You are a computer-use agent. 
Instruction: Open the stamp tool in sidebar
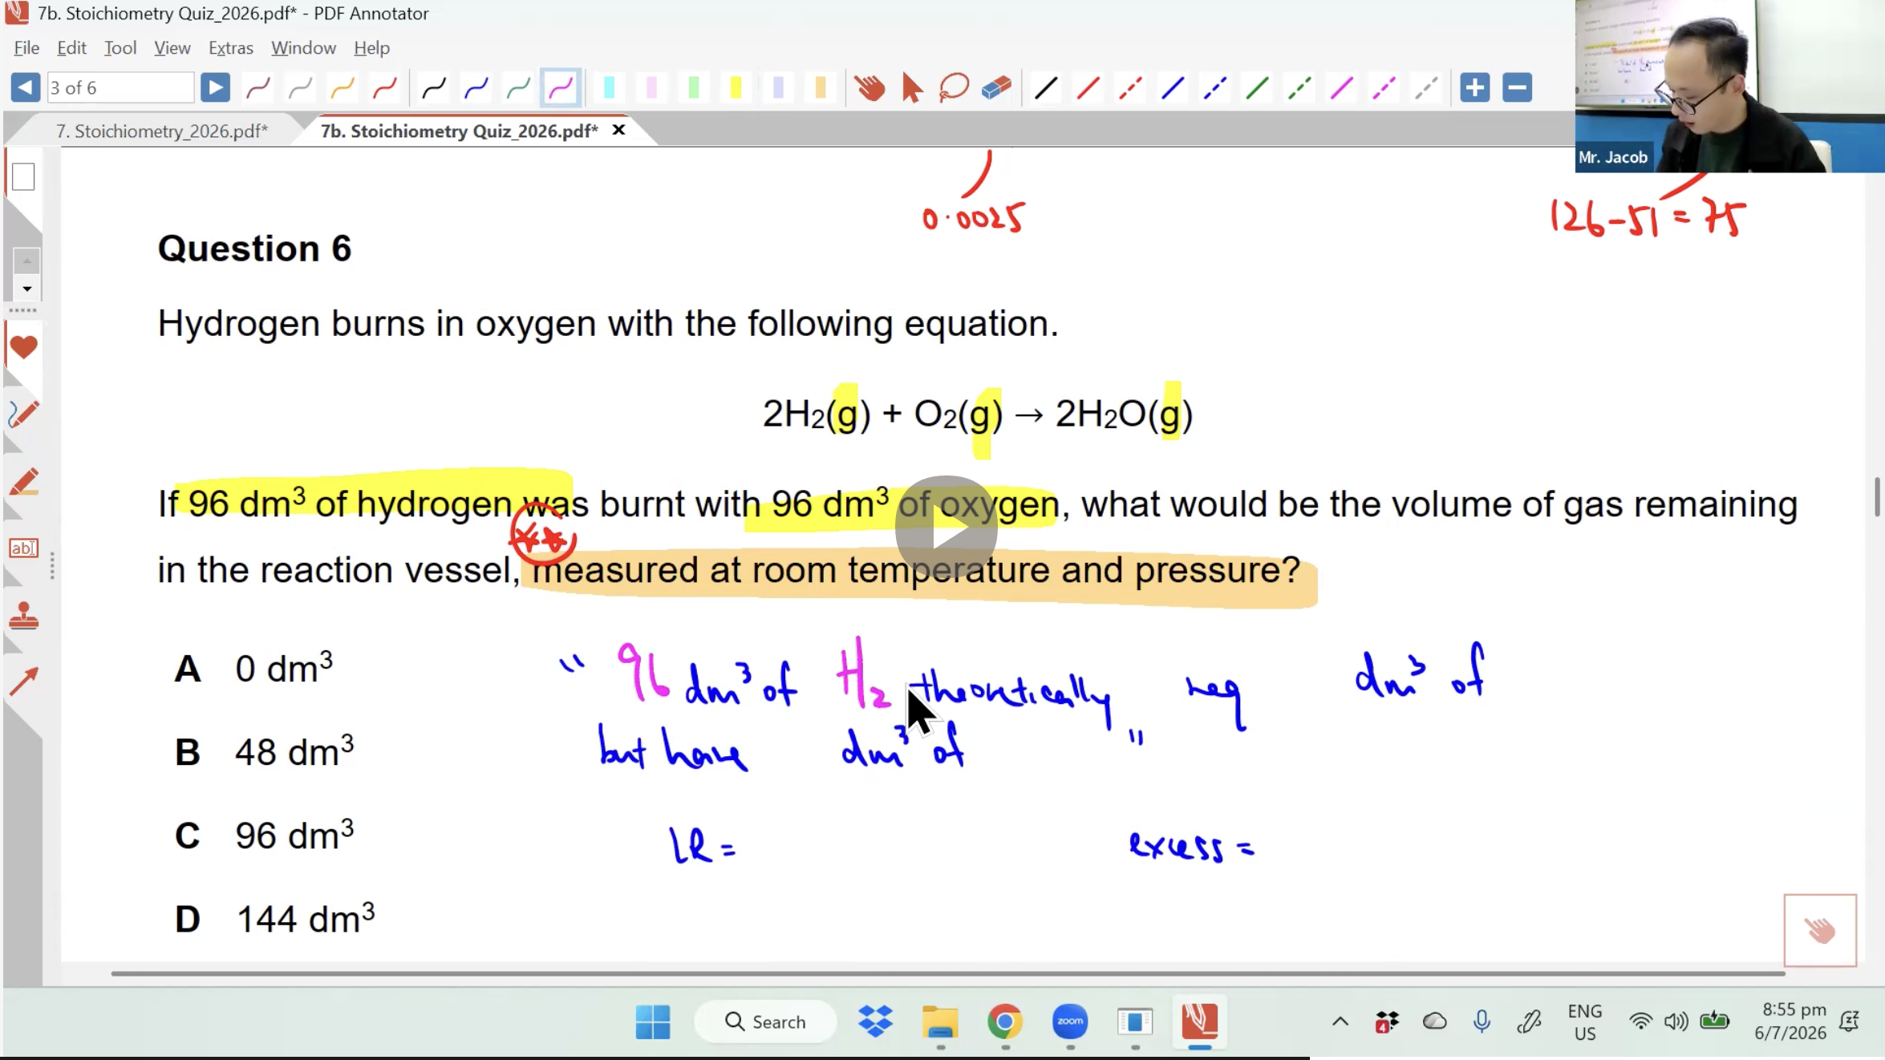[x=23, y=617]
